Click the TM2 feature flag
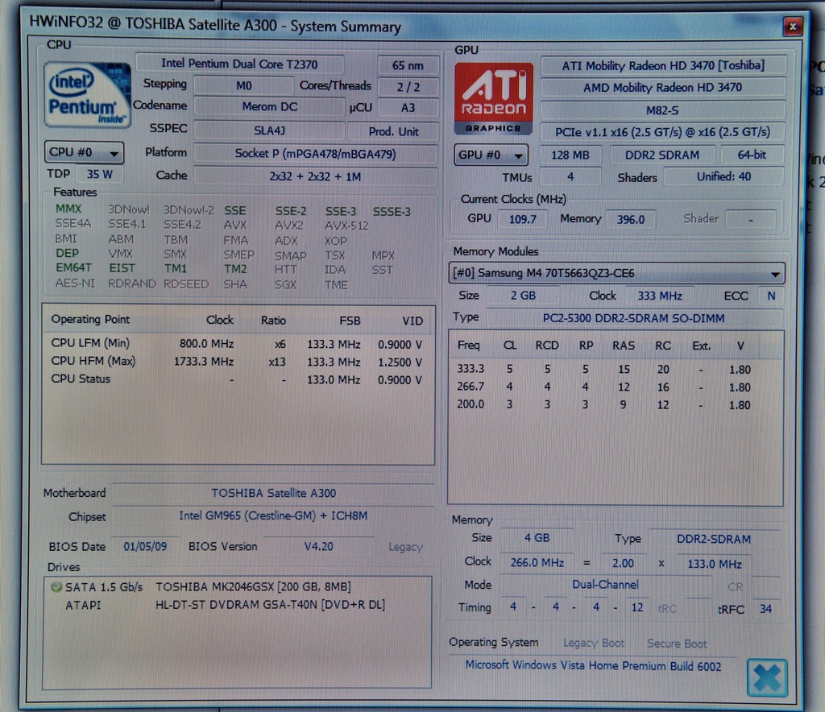Viewport: 825px width, 712px height. pyautogui.click(x=235, y=269)
